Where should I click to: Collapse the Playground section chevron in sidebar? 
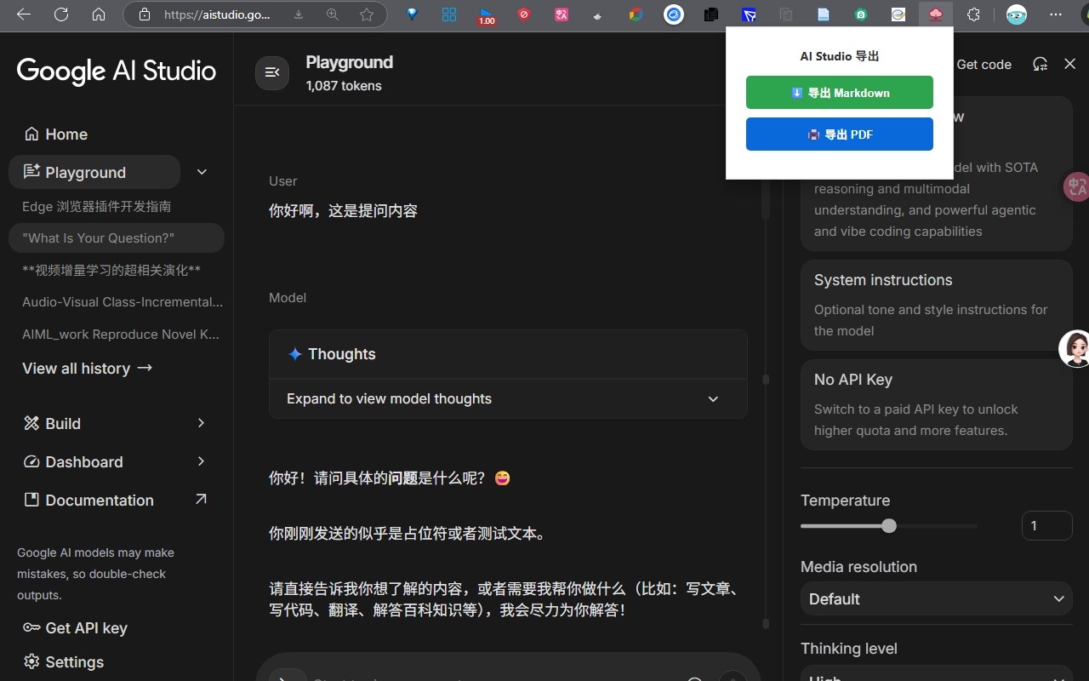tap(202, 171)
